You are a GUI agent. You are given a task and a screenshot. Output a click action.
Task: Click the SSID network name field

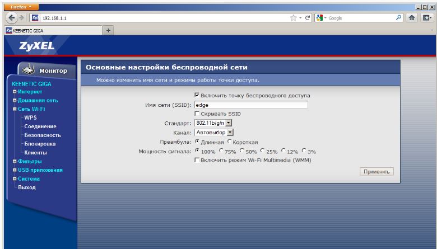(x=251, y=105)
